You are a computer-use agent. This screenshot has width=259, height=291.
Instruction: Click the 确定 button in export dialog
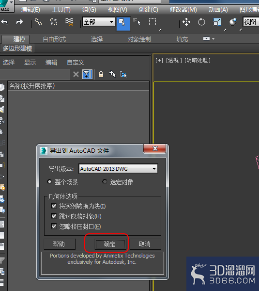coord(110,244)
